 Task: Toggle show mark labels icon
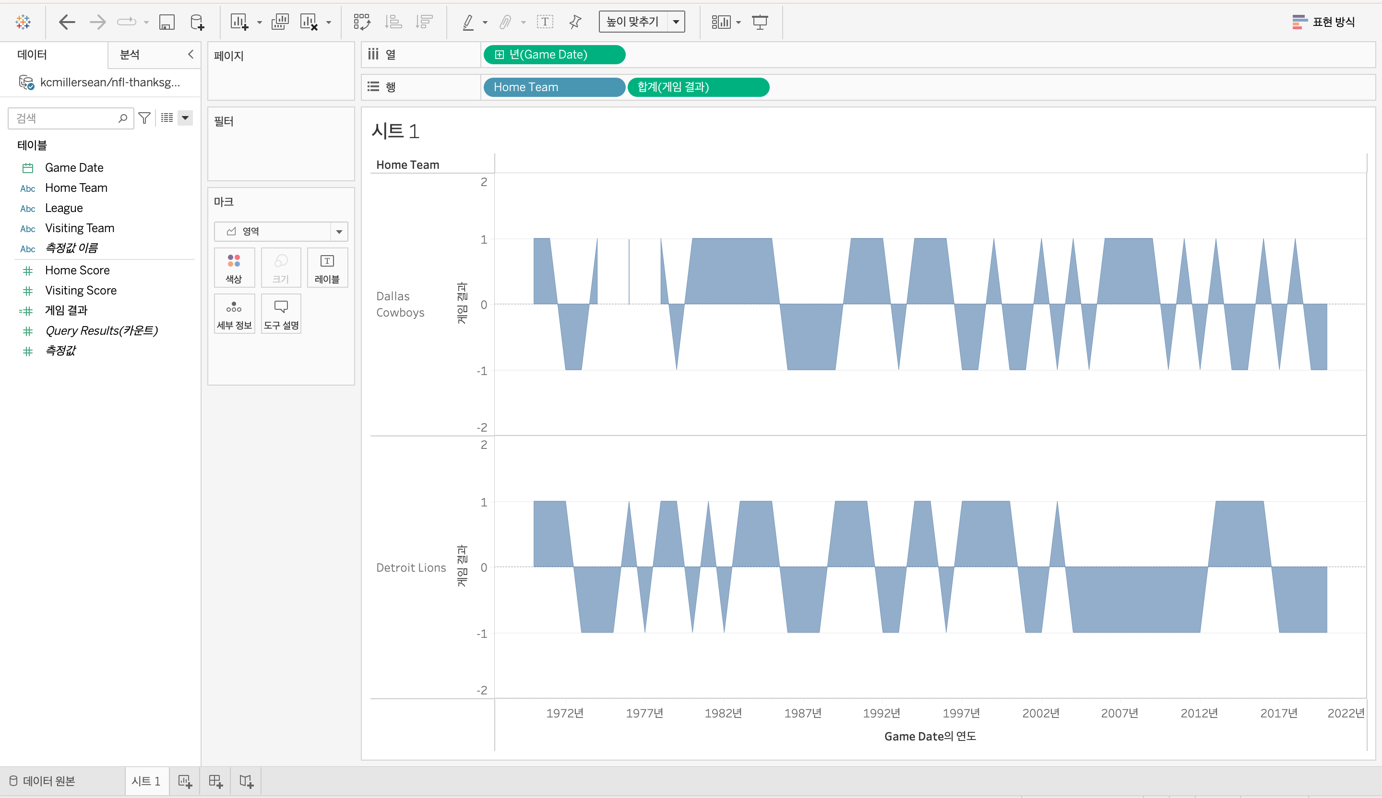point(545,22)
